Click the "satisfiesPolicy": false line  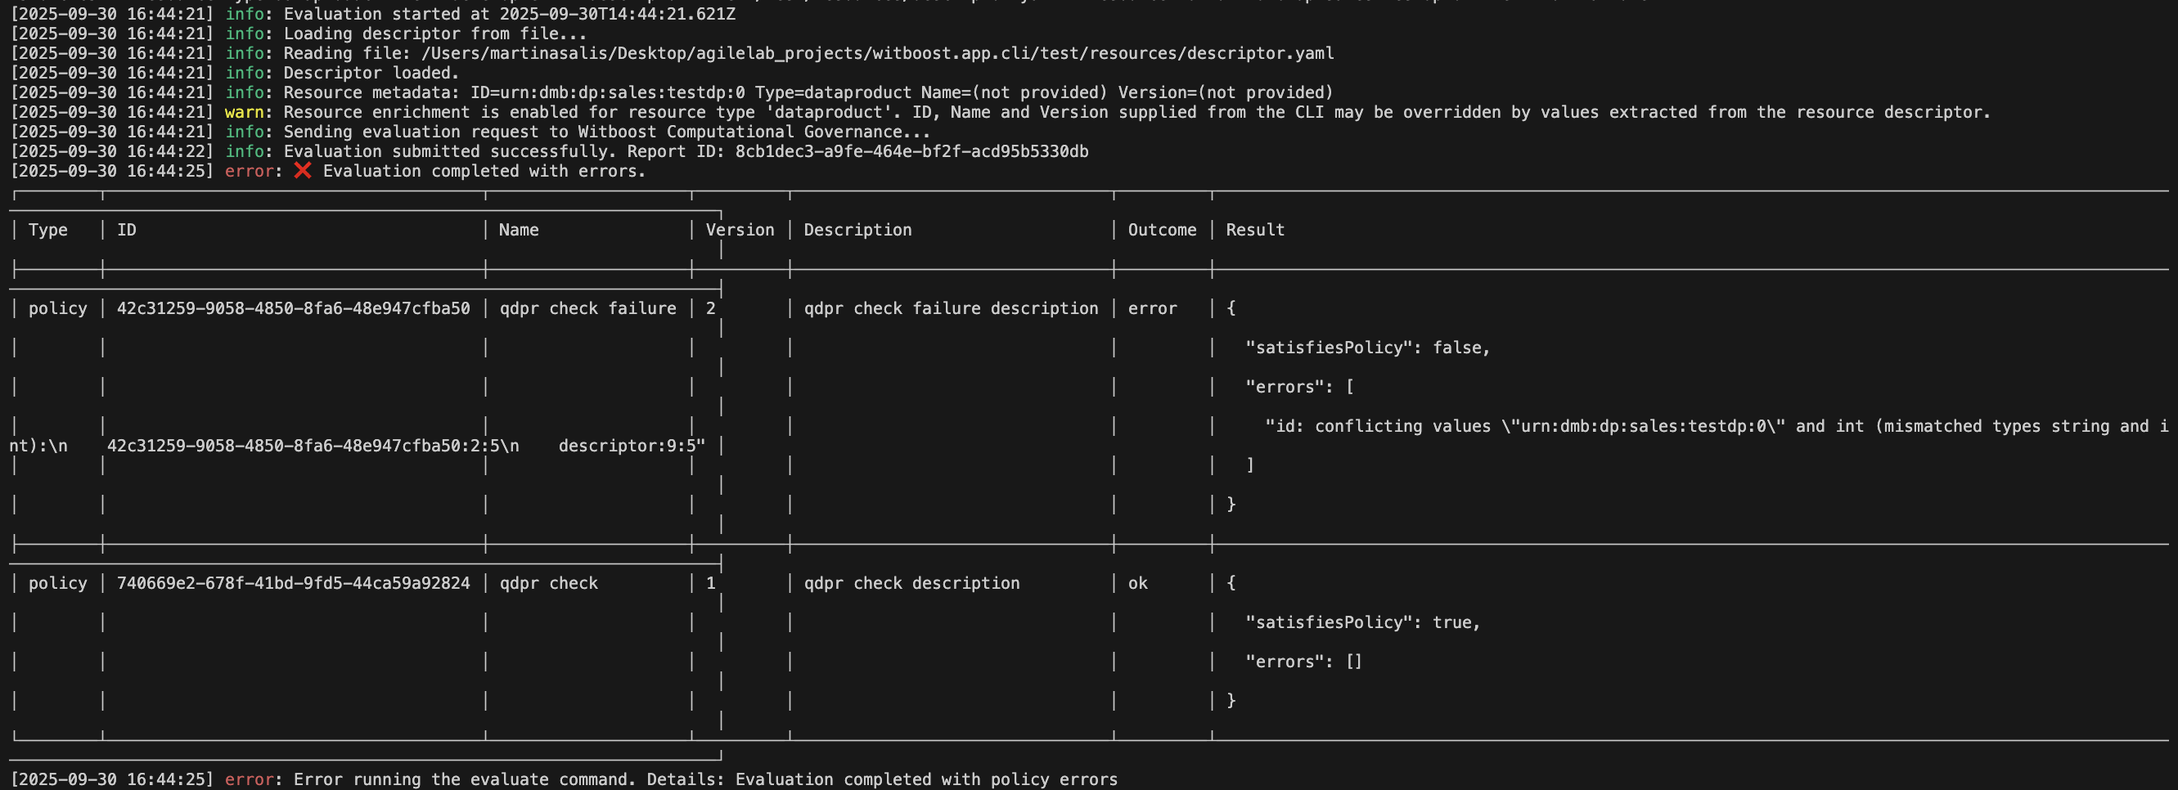click(1367, 348)
